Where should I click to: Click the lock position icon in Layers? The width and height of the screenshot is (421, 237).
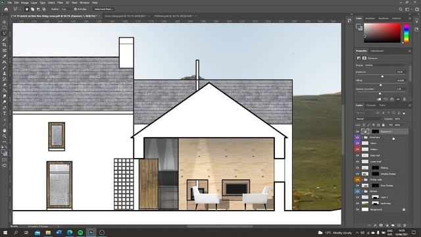click(374, 125)
